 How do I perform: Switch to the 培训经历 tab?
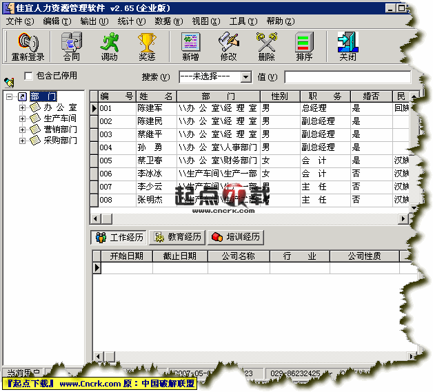pyautogui.click(x=236, y=237)
